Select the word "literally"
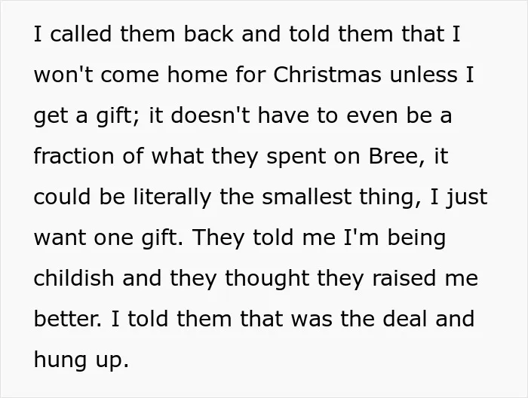This screenshot has height=398, width=528. point(173,197)
